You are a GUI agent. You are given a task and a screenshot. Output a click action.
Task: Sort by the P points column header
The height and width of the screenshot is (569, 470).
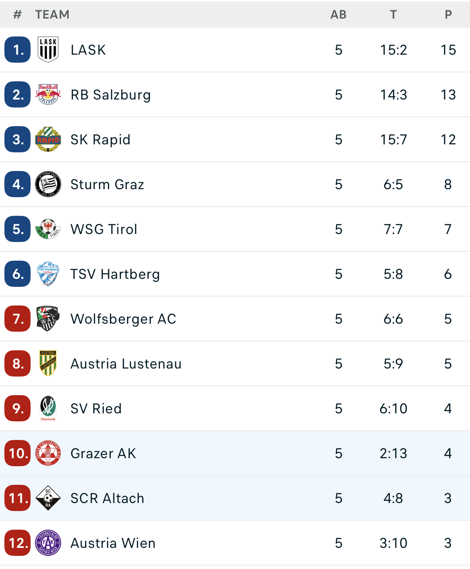(448, 15)
